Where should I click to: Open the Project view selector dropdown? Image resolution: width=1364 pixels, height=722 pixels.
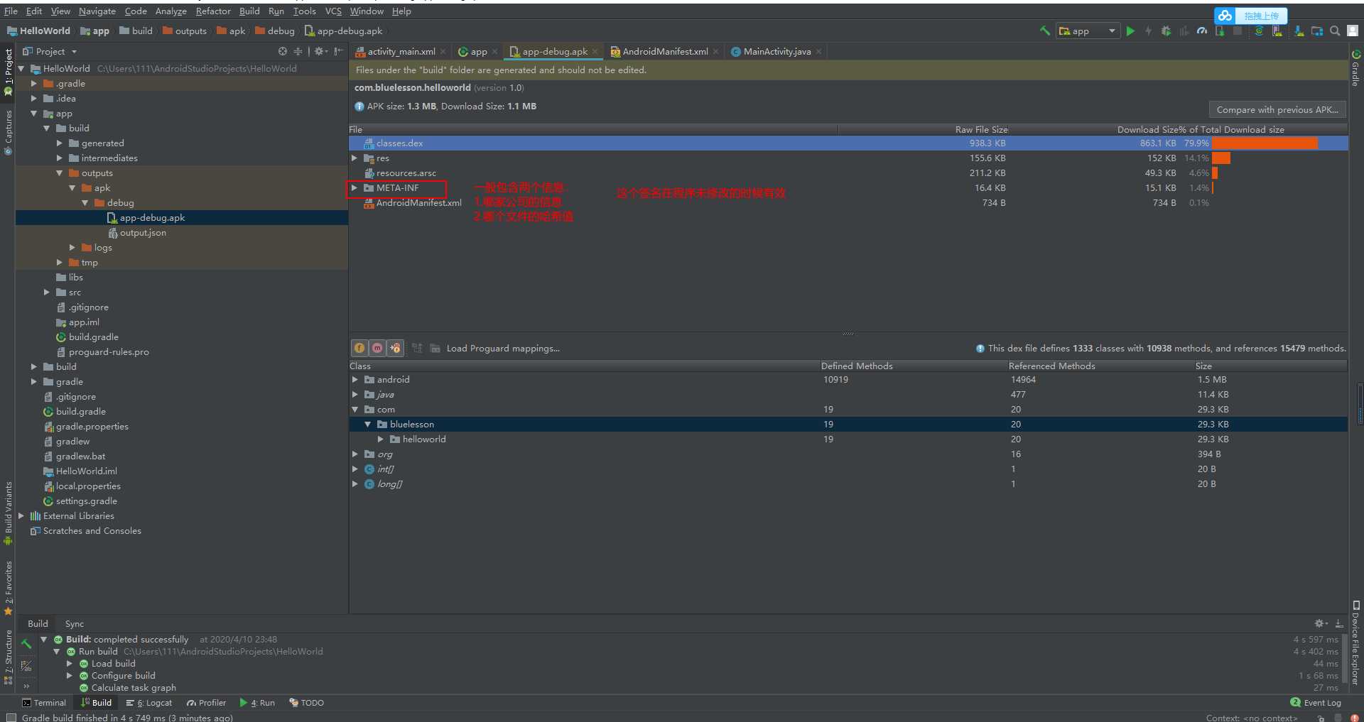(x=50, y=51)
